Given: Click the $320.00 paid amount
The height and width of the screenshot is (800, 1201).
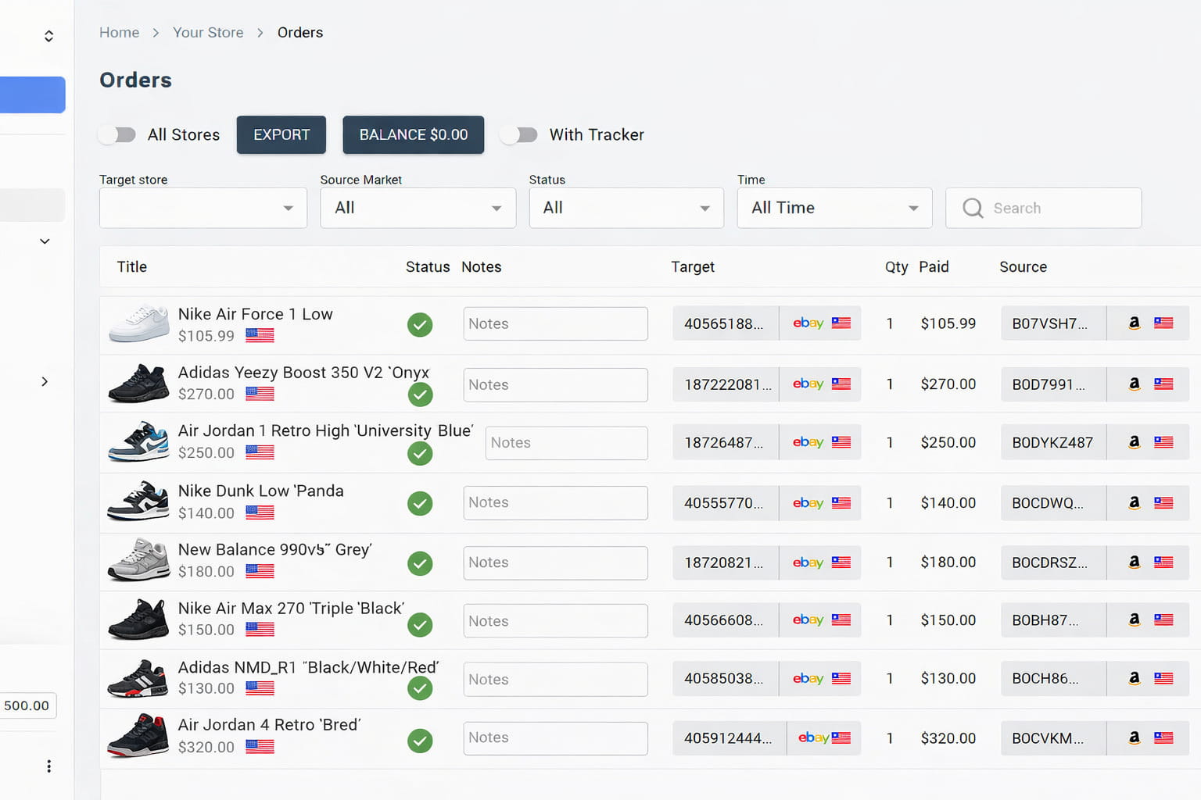Looking at the screenshot, I should 948,738.
